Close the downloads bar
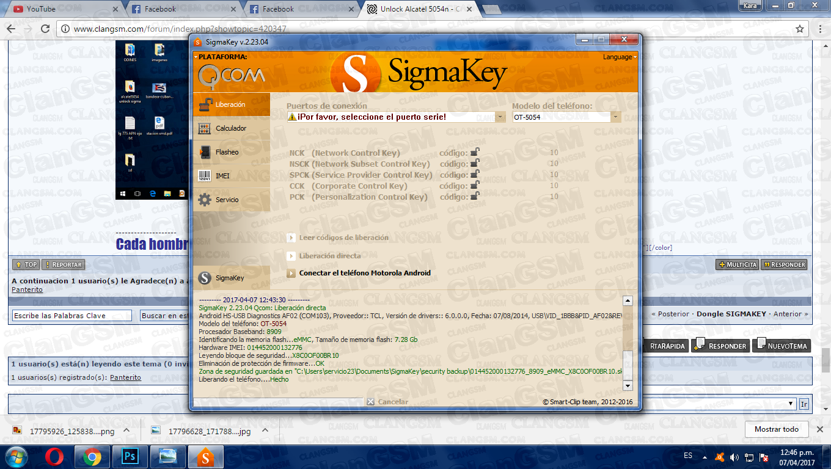 coord(821,429)
